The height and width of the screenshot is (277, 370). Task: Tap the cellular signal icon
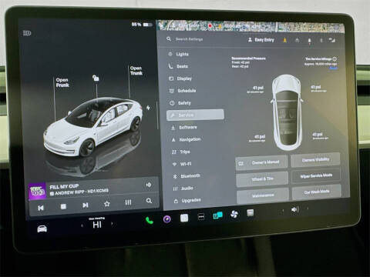pyautogui.click(x=332, y=40)
